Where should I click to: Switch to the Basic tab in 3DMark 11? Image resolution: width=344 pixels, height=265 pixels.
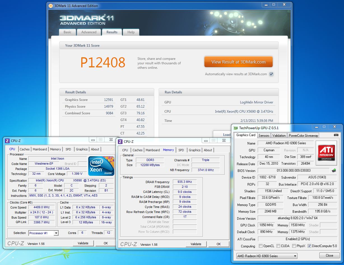click(68, 32)
